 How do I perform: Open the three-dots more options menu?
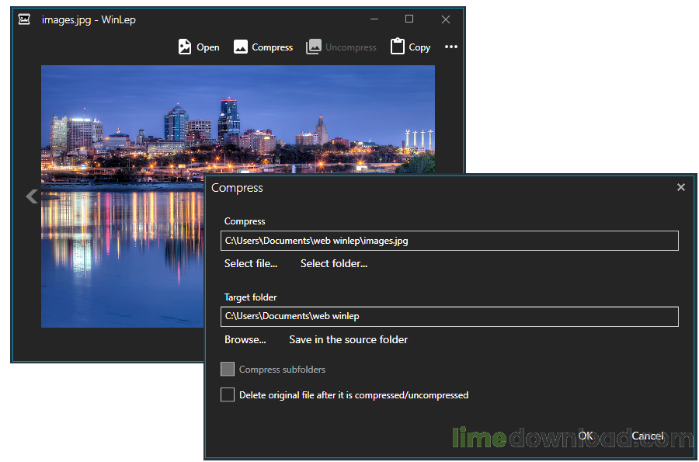coord(451,47)
